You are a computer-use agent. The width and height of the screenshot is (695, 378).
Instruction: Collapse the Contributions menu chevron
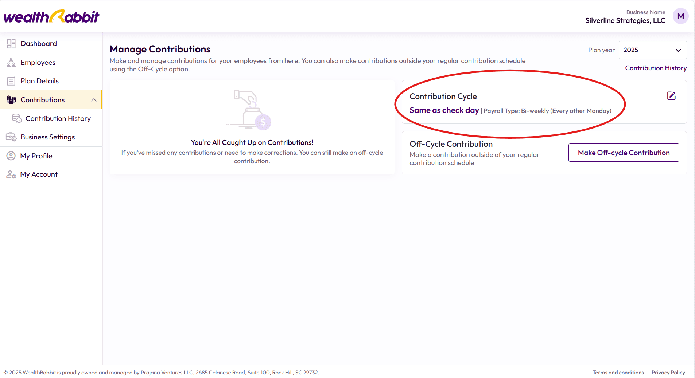point(94,100)
